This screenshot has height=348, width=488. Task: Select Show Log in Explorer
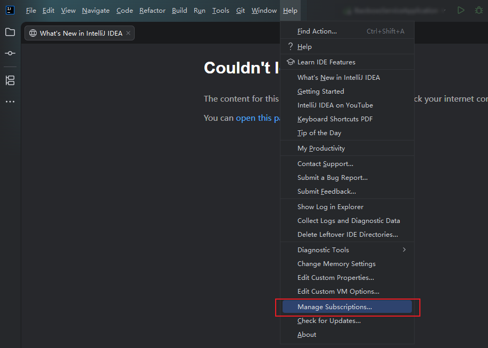347,206
